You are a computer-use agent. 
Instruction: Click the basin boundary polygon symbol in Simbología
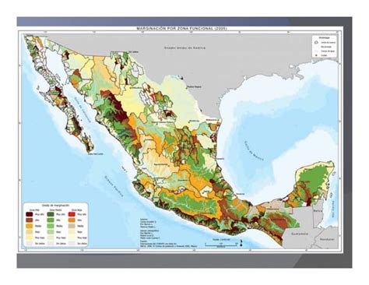click(x=316, y=42)
